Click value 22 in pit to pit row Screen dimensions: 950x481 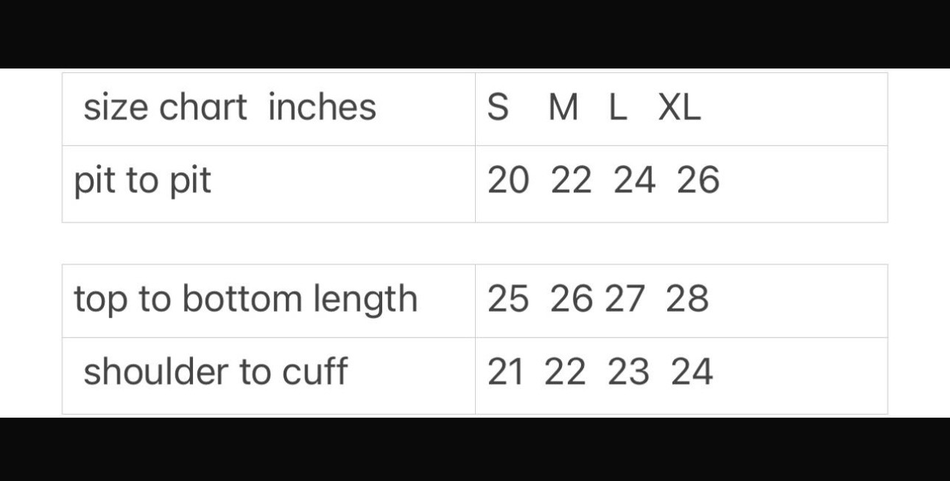pyautogui.click(x=571, y=180)
